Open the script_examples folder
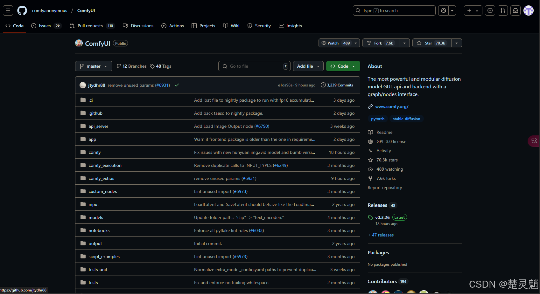Screen dimensions: 540x294 point(104,256)
